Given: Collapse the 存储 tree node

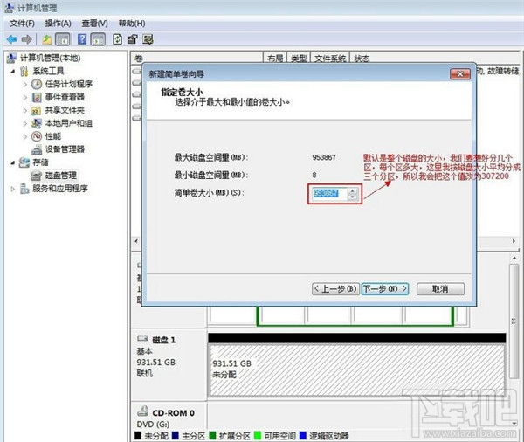Looking at the screenshot, I should (13, 162).
